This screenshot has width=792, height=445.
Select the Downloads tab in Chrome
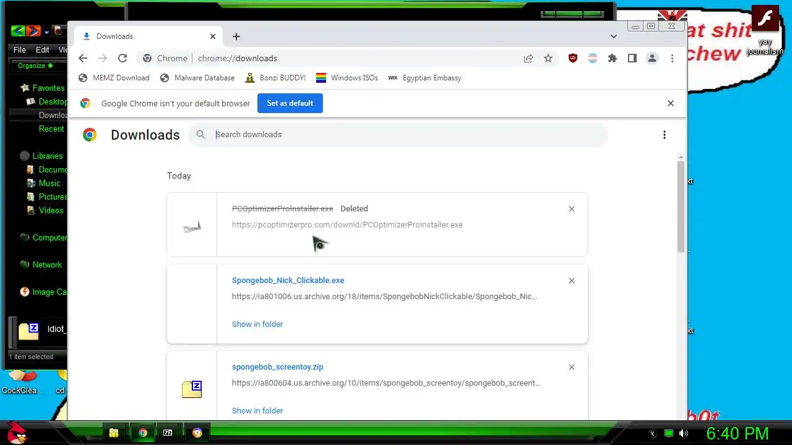pyautogui.click(x=148, y=36)
